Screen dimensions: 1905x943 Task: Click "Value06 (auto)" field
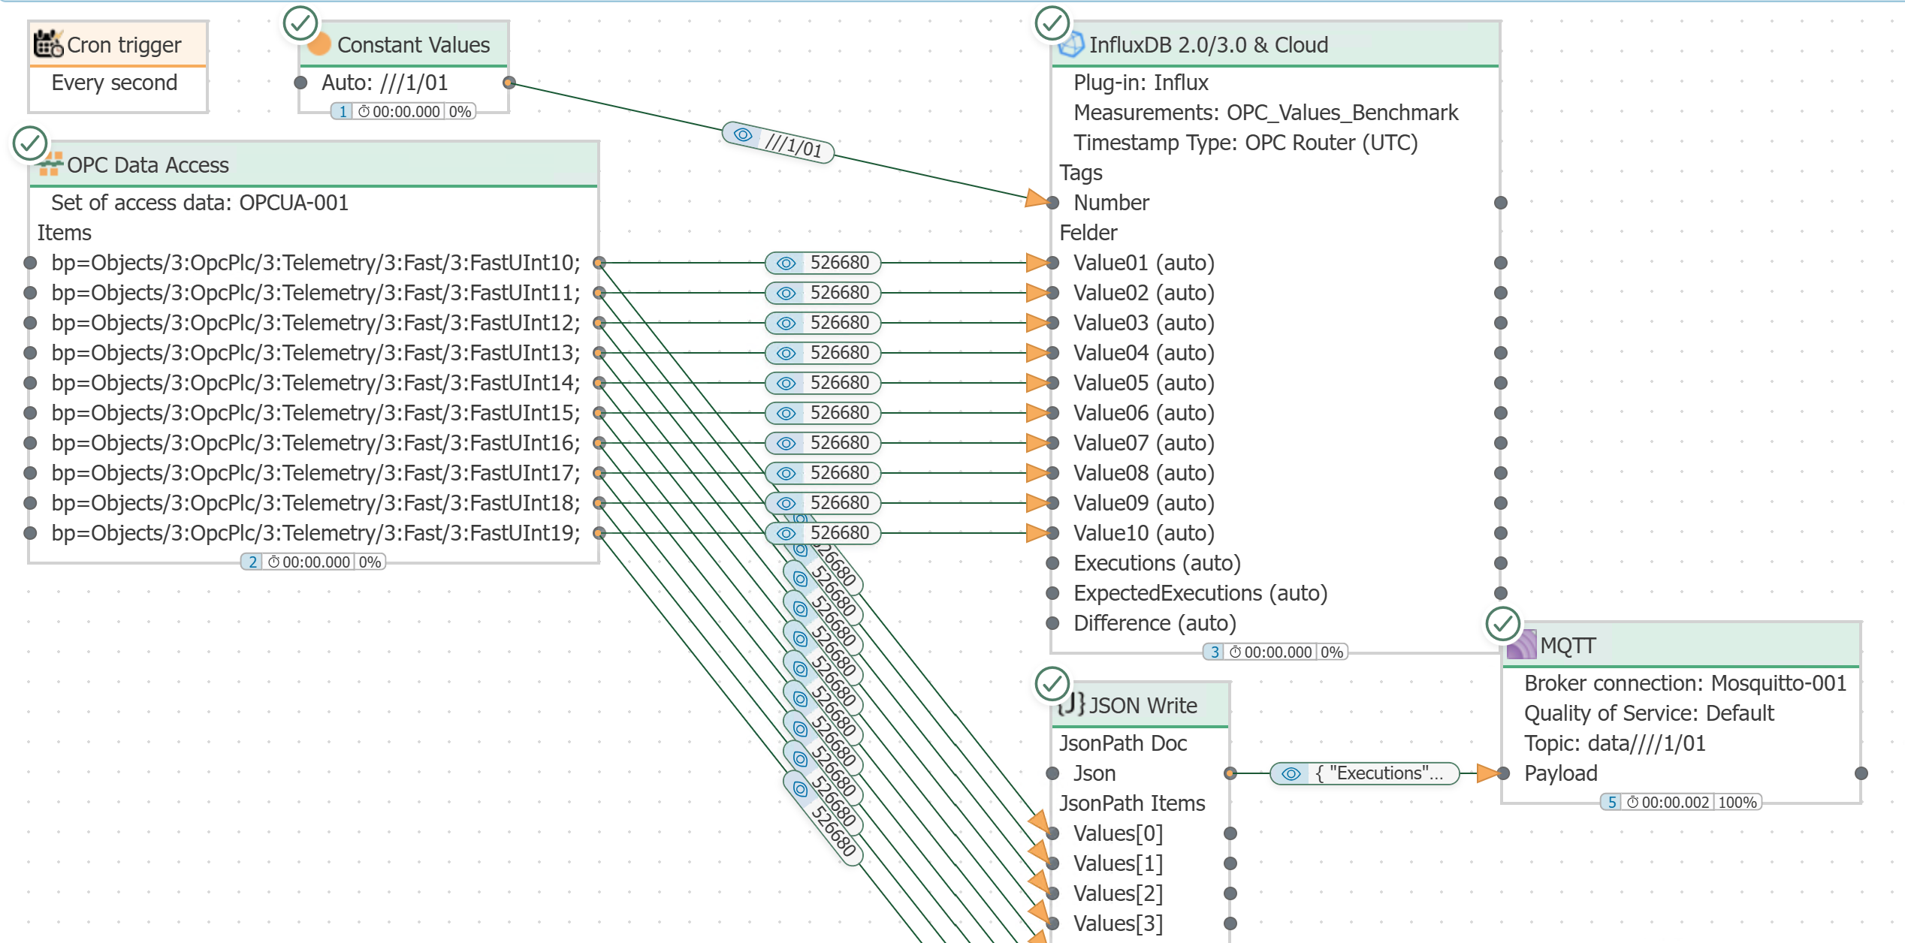1144,413
